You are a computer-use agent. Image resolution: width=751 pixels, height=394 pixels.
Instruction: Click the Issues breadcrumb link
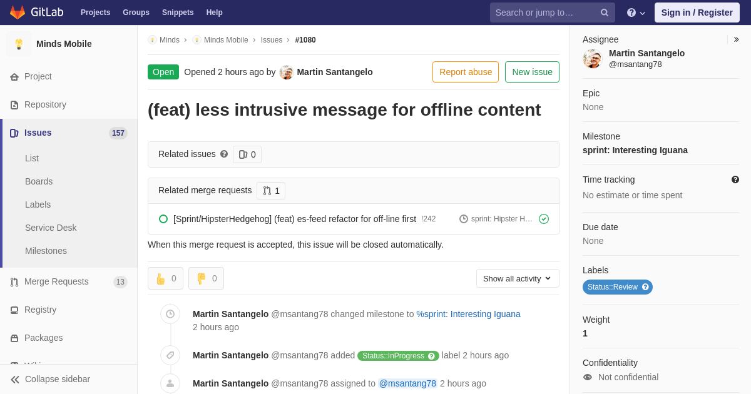coord(272,40)
